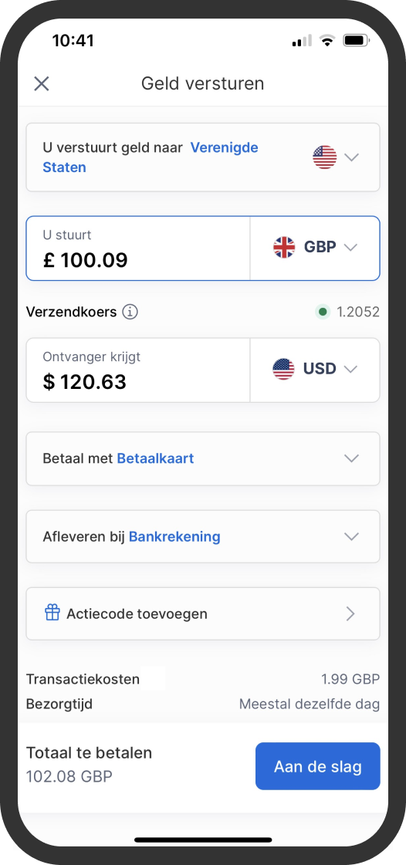Image resolution: width=406 pixels, height=865 pixels.
Task: Tap the green rate status dot
Action: 323,313
